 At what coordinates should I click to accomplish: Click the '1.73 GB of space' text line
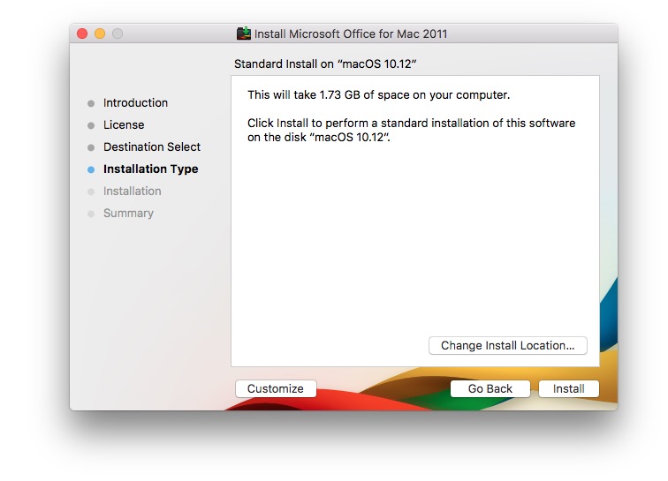(378, 94)
